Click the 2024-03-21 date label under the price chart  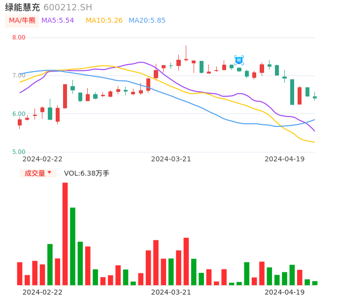click(x=171, y=159)
